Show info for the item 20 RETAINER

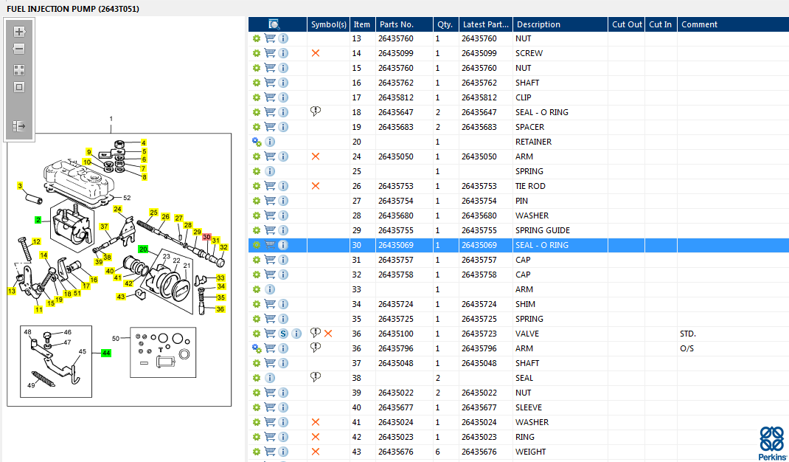270,142
